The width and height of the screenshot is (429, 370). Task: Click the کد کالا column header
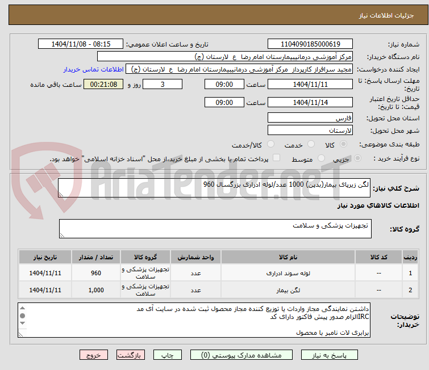click(378, 257)
